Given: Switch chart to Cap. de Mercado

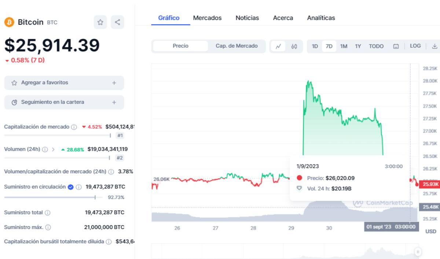Looking at the screenshot, I should click(x=236, y=46).
